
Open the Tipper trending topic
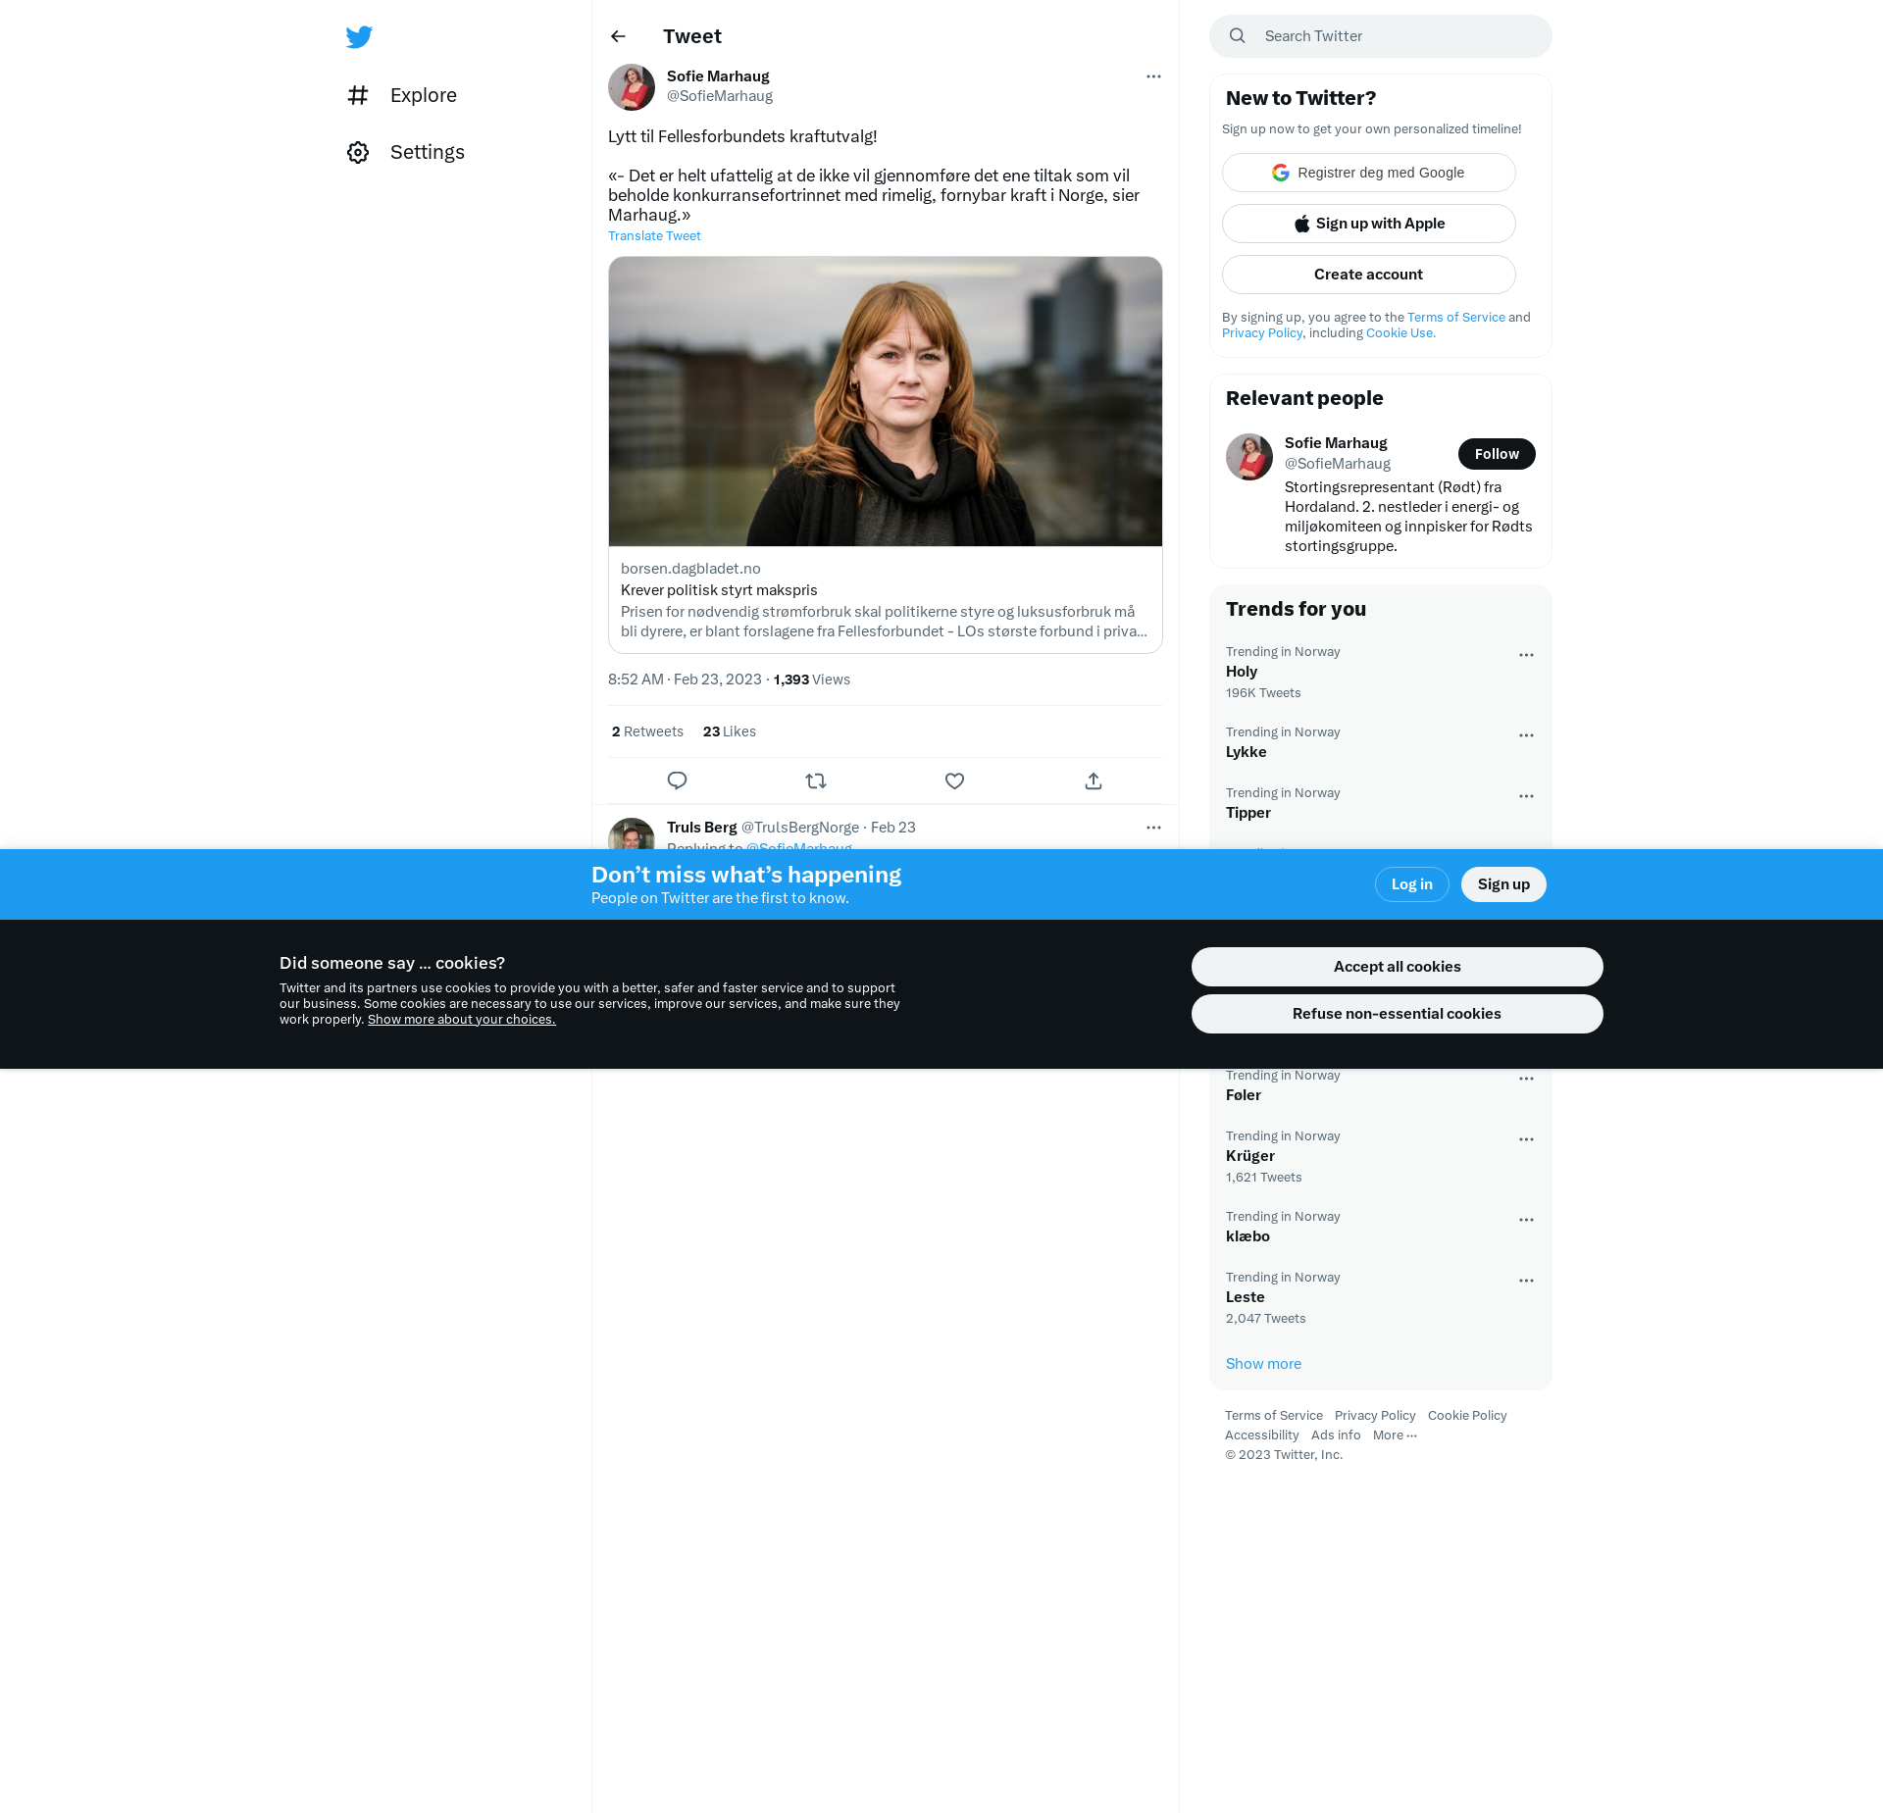[x=1248, y=813]
